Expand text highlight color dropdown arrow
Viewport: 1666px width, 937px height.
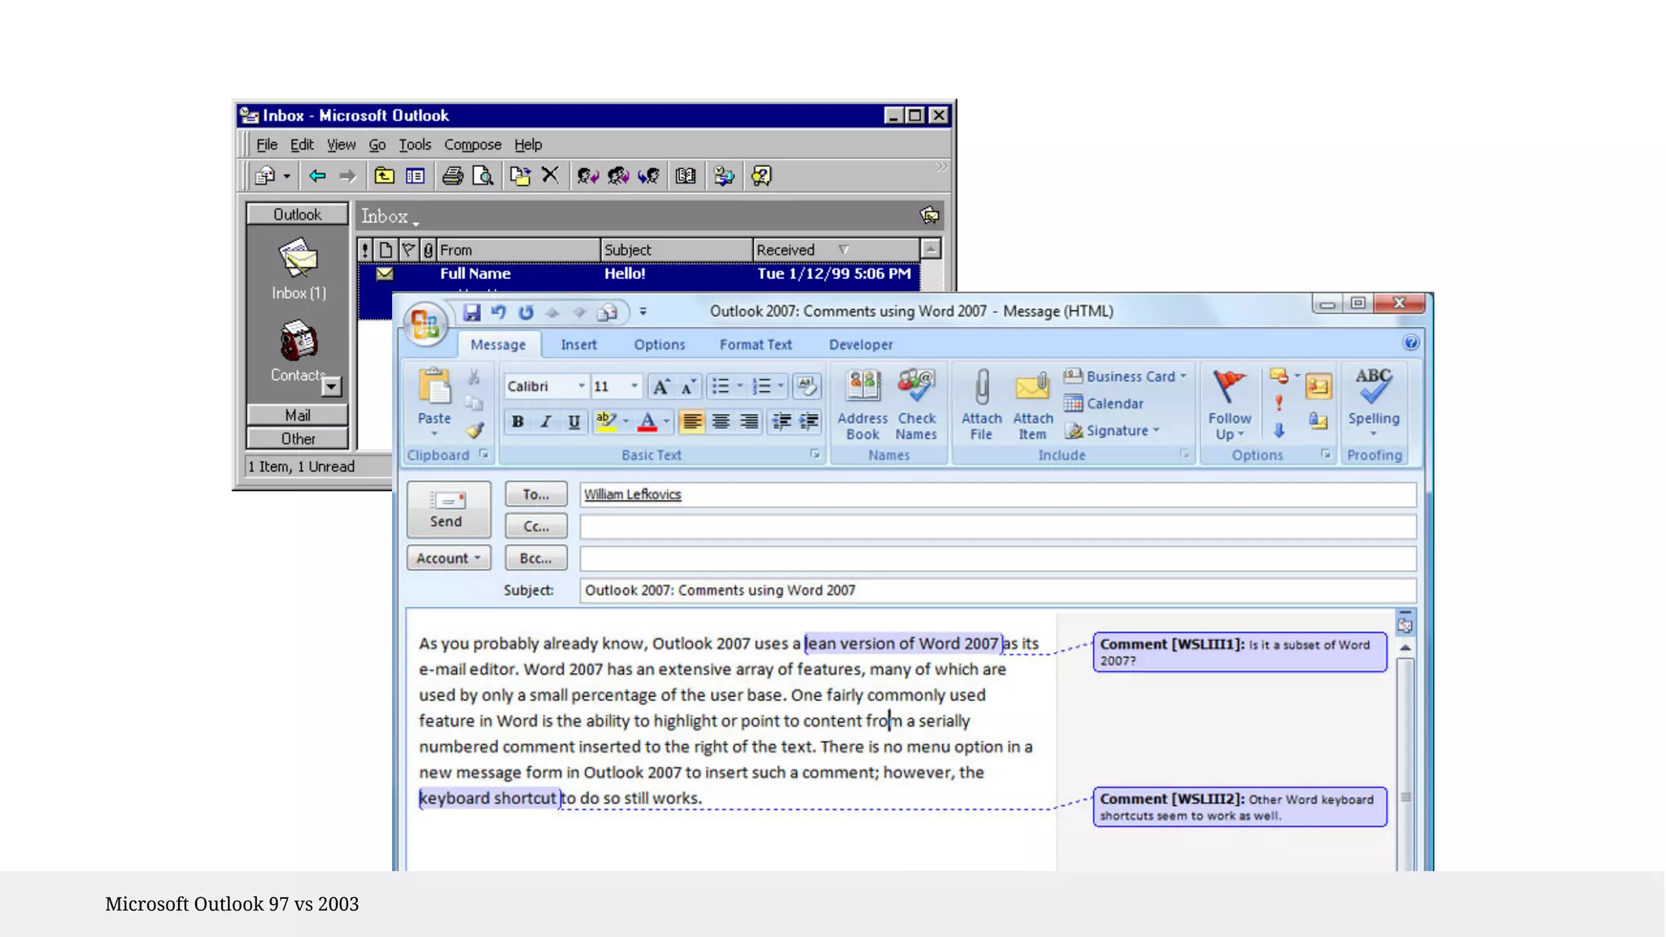tap(626, 421)
